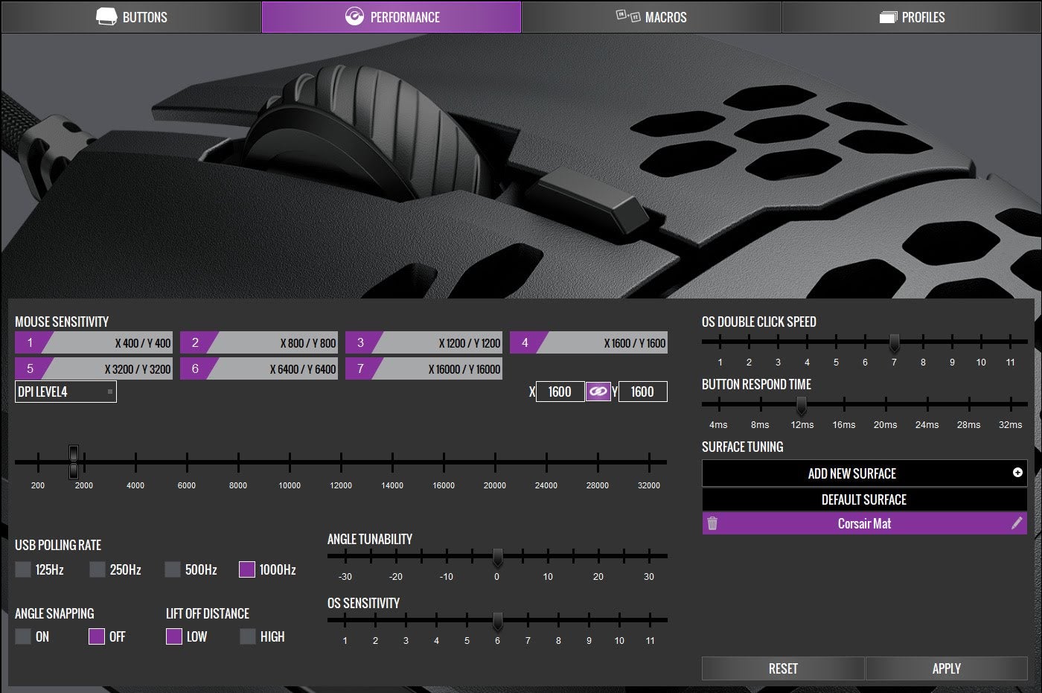
Task: Select Default Surface
Action: (x=864, y=499)
